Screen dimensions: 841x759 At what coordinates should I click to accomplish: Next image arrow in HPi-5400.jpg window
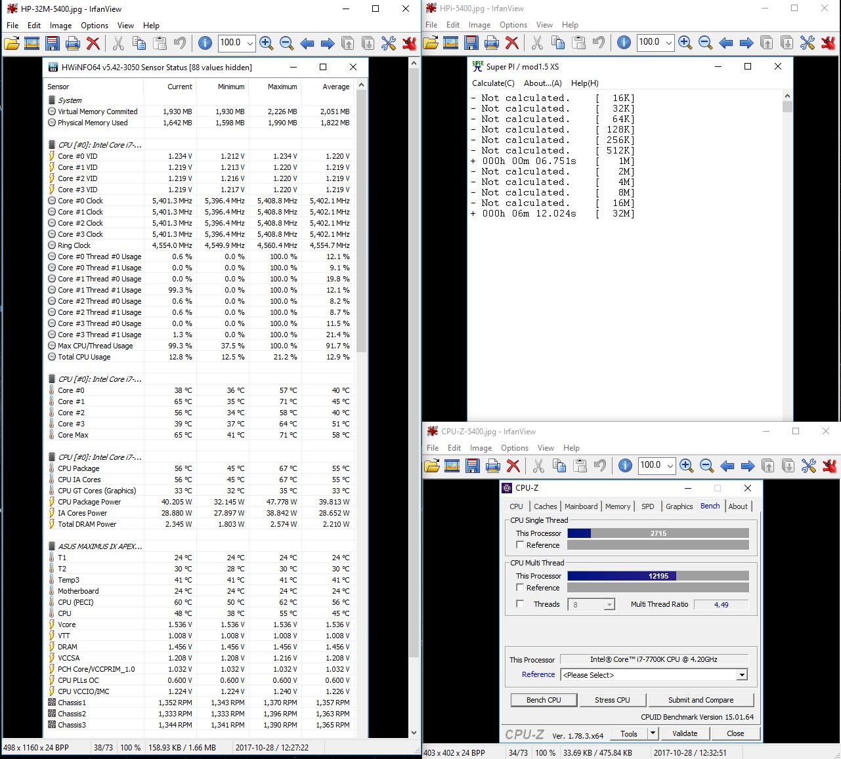[746, 43]
